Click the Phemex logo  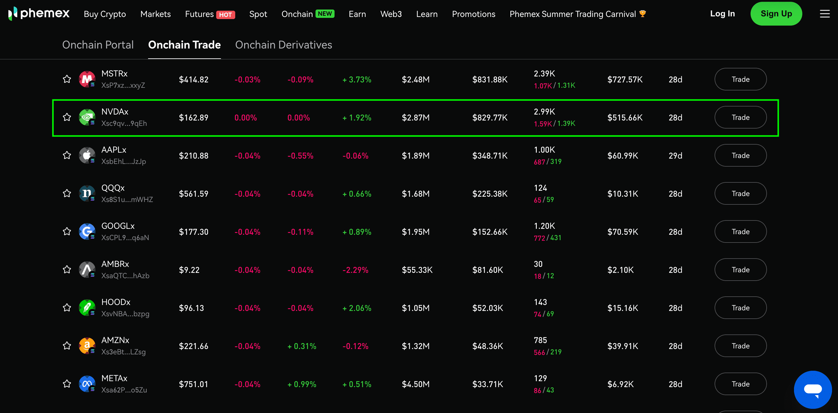click(39, 14)
